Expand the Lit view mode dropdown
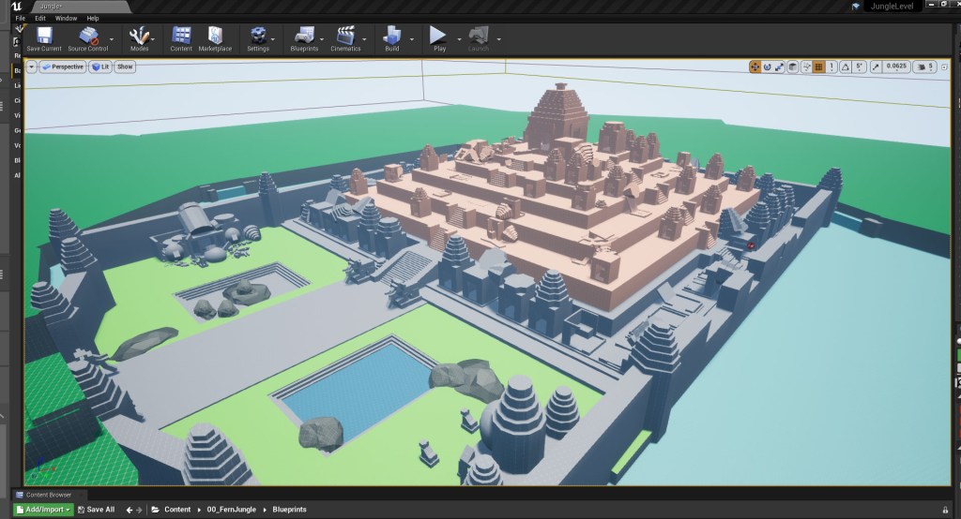 (100, 67)
